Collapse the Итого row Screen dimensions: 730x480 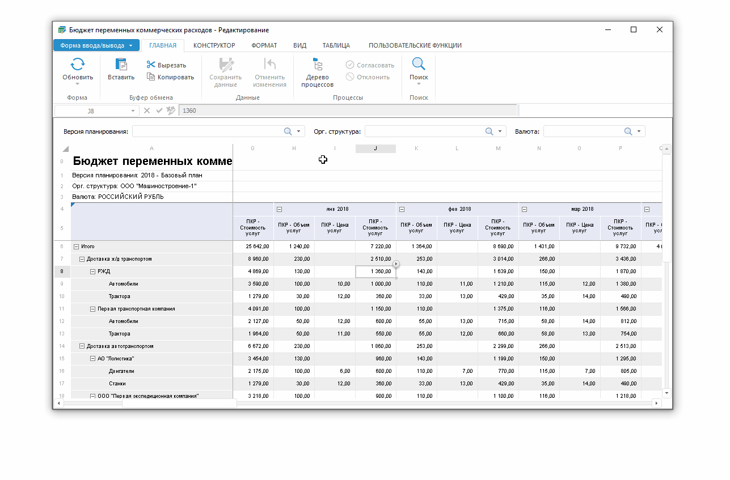pos(76,247)
